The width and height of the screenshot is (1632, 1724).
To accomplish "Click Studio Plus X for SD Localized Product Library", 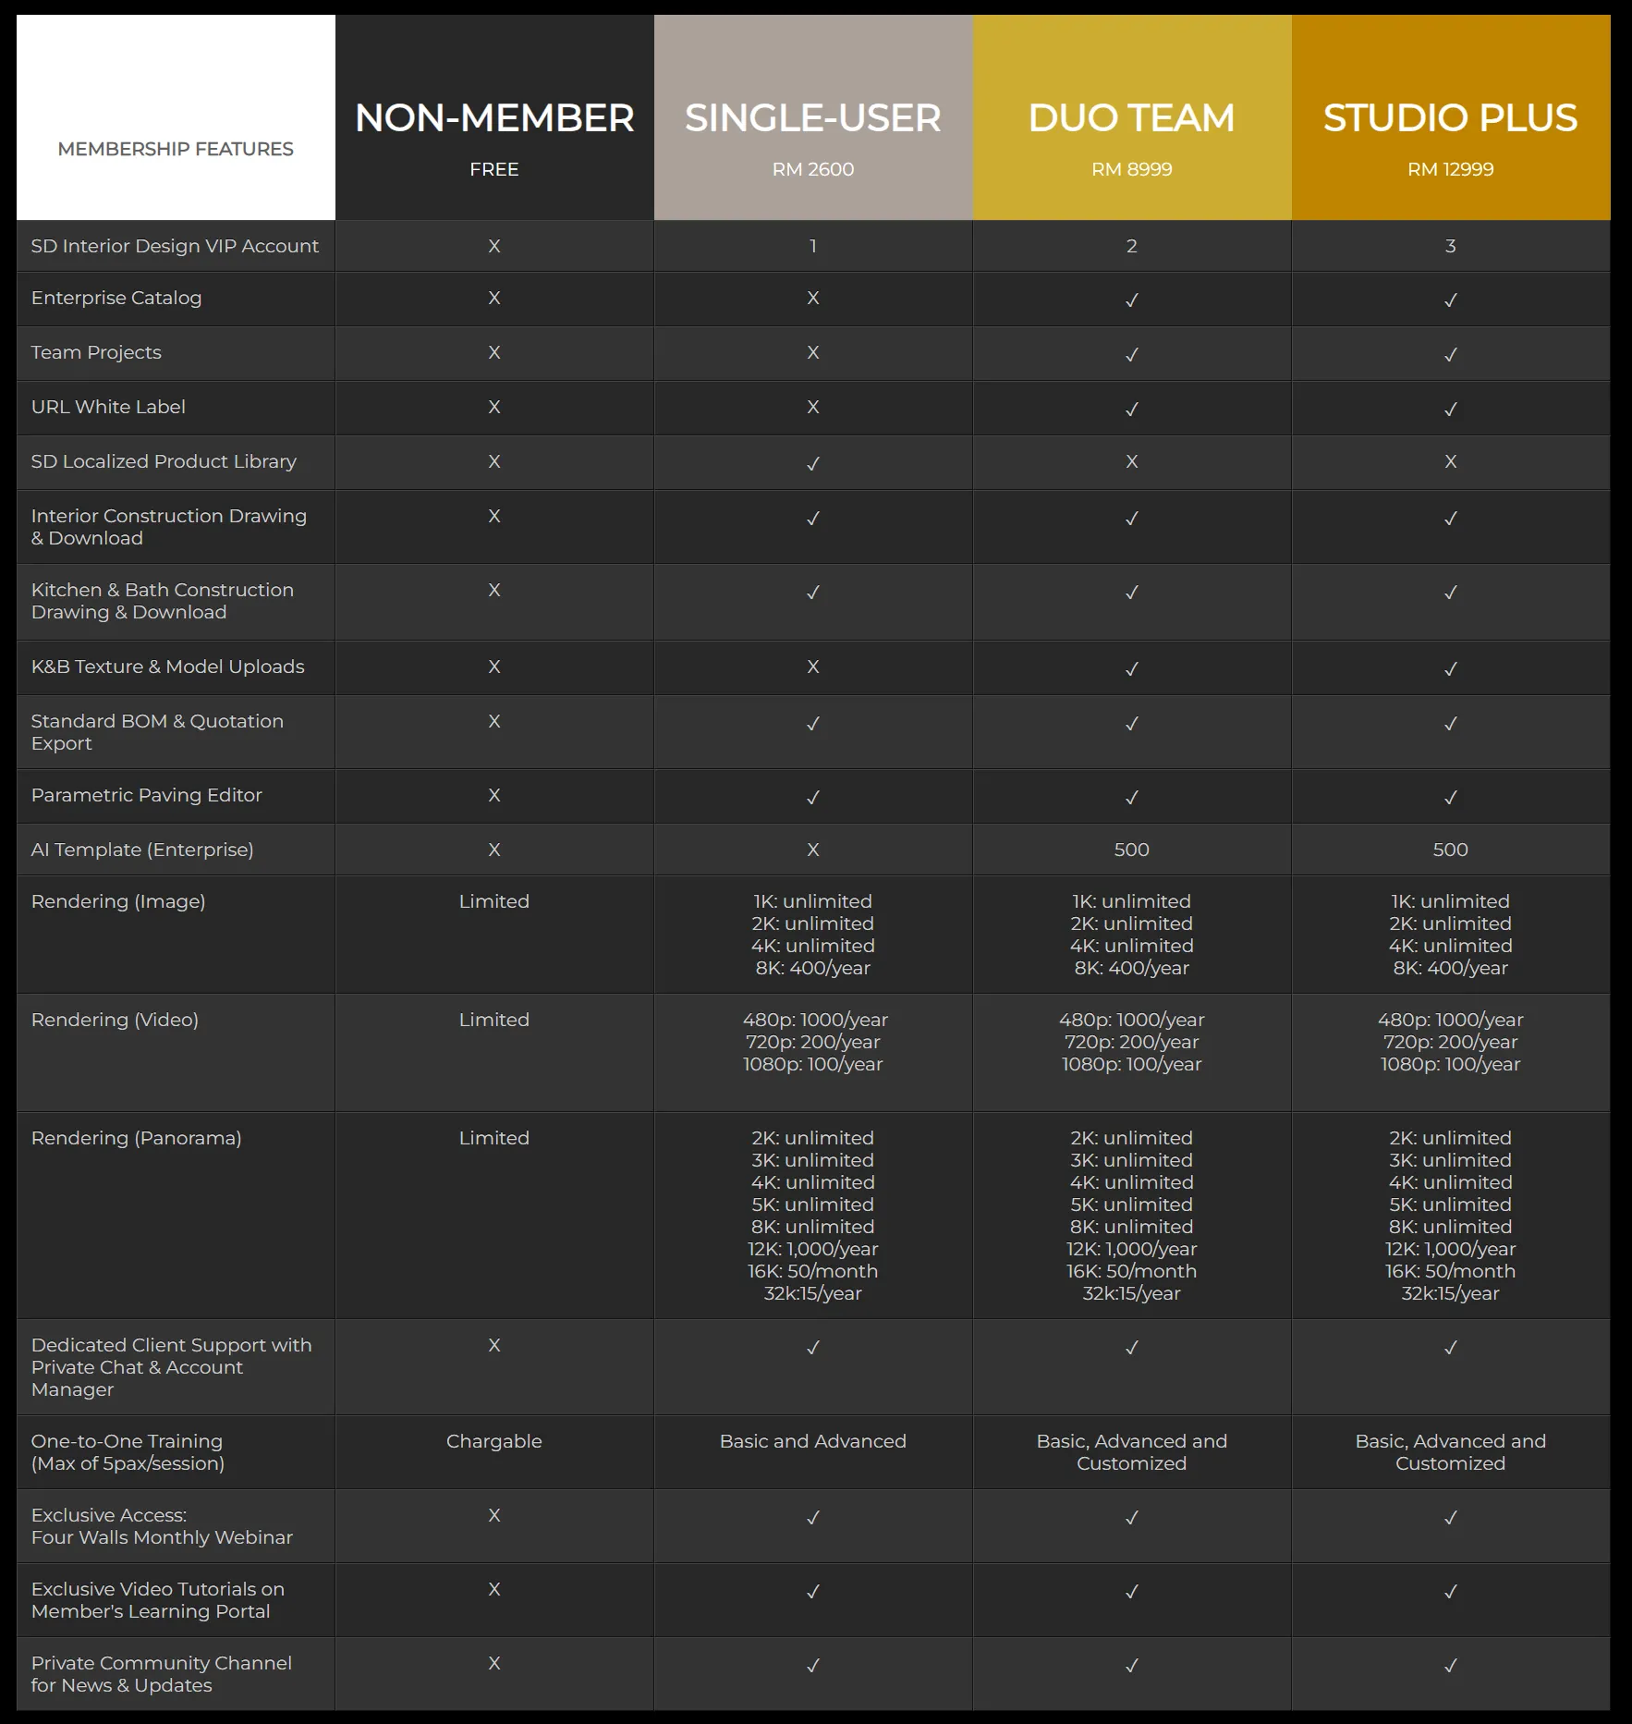I will coord(1450,461).
